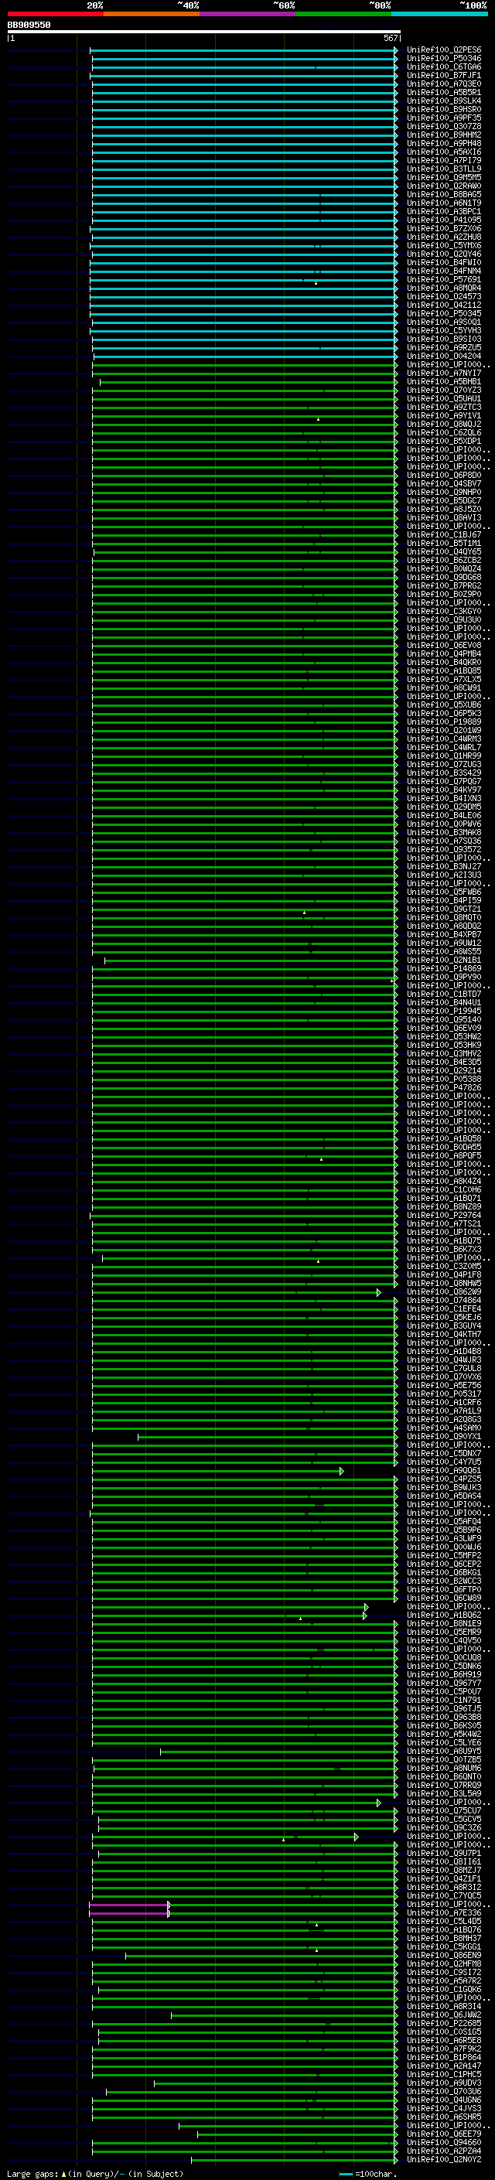Select the UniRef100_A5AXI6 label
The image size is (495, 2180).
(x=444, y=152)
